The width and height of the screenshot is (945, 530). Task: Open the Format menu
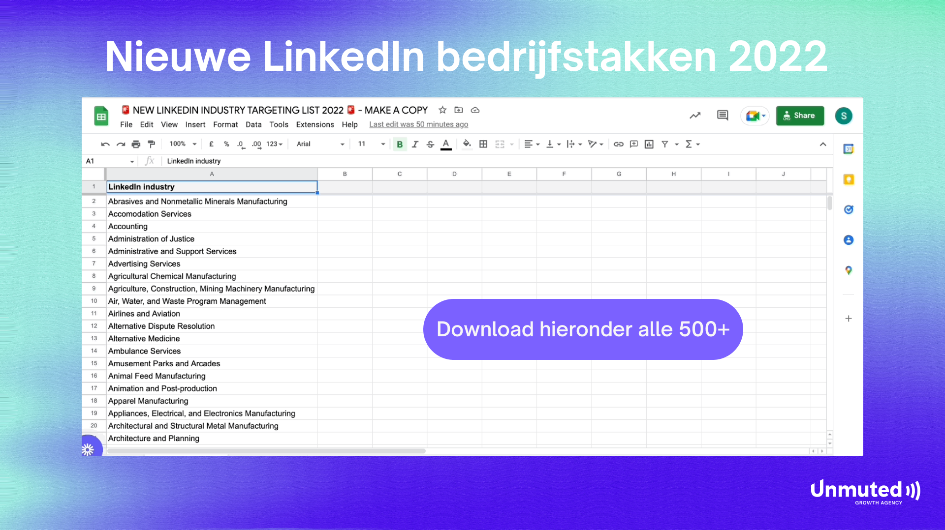click(225, 124)
